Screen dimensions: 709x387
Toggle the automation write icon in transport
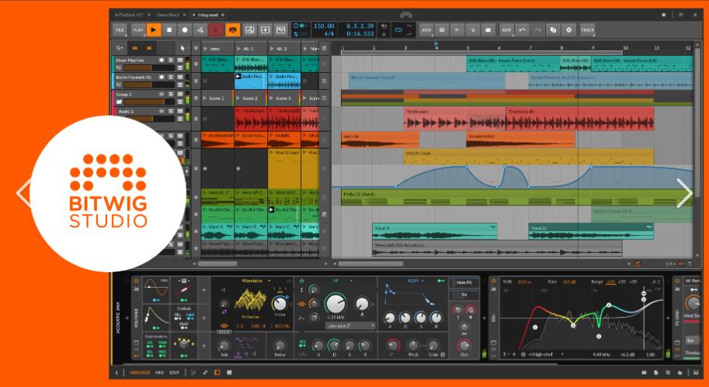(200, 29)
